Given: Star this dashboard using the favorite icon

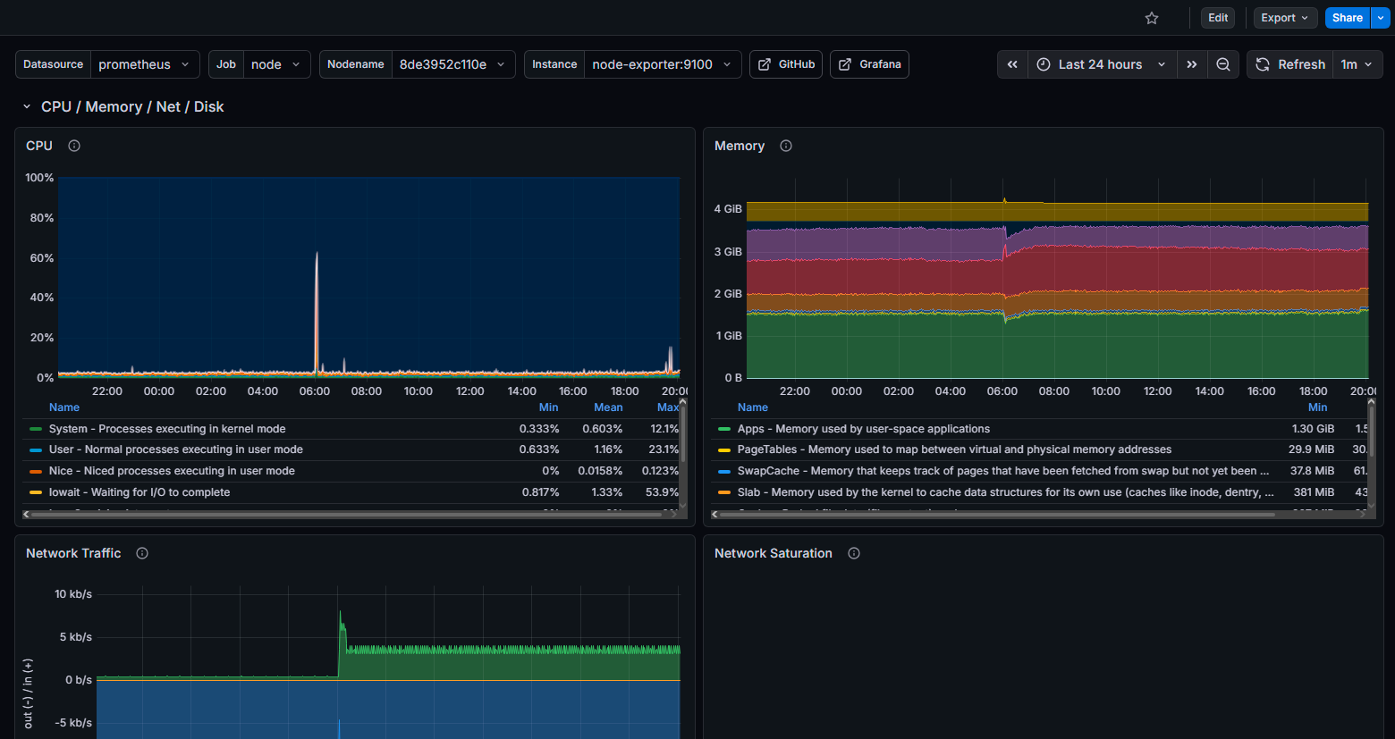Looking at the screenshot, I should (1151, 17).
